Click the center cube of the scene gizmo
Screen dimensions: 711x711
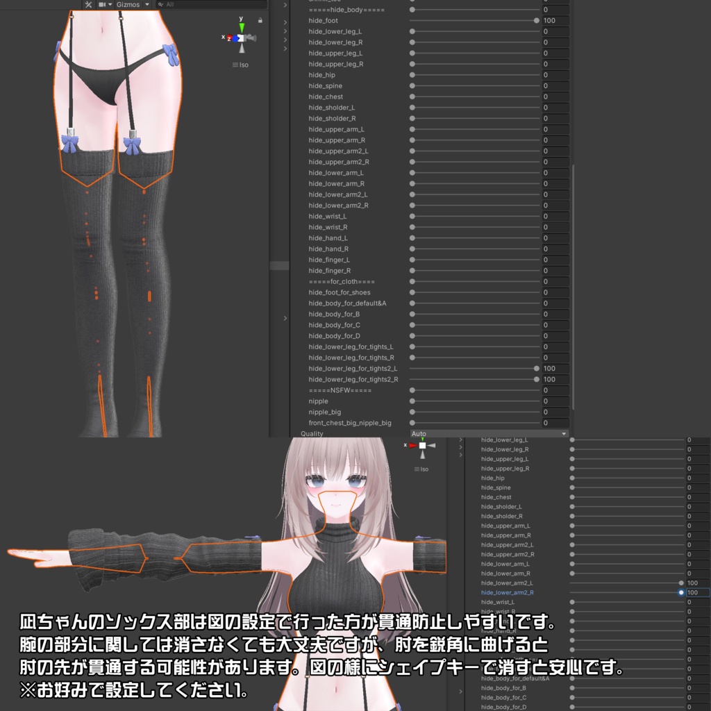[x=241, y=37]
